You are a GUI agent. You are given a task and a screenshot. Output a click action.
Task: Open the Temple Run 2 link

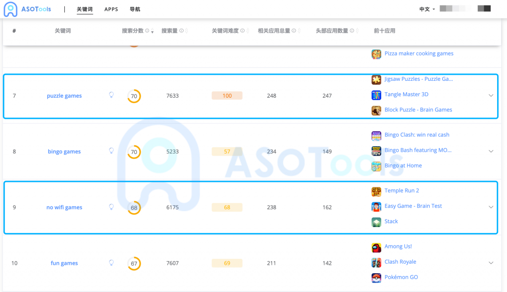tap(402, 191)
